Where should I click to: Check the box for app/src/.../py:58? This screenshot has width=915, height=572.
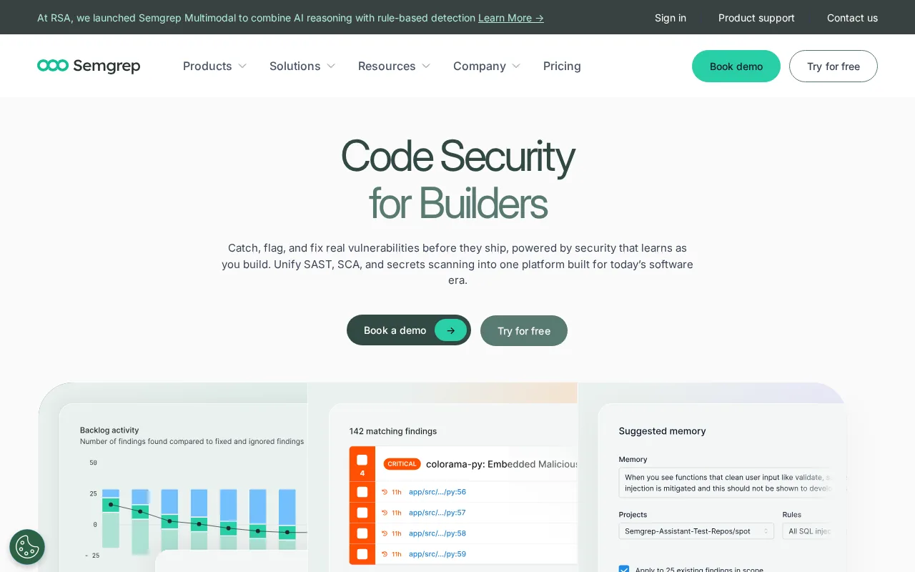(362, 533)
